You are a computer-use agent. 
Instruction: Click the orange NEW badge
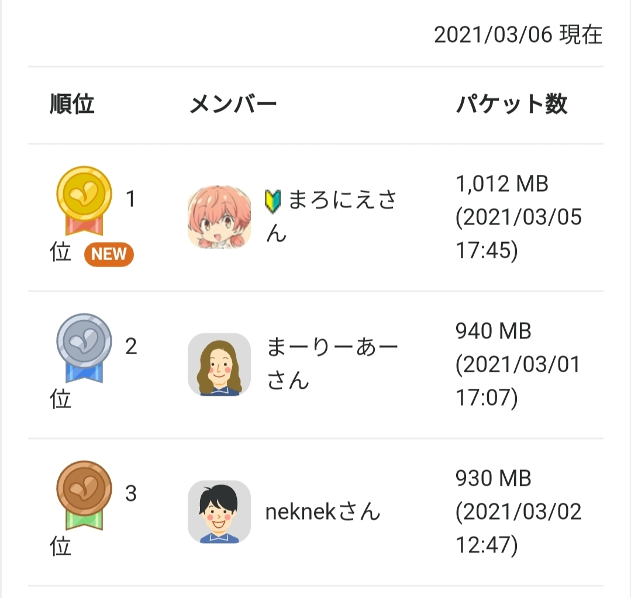(109, 254)
